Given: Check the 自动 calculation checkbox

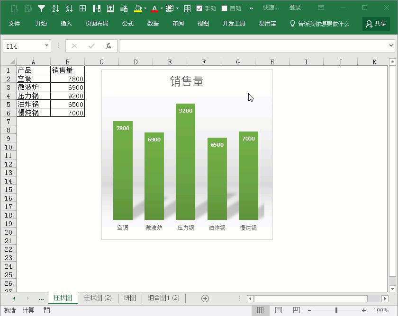Looking at the screenshot, I should pyautogui.click(x=224, y=8).
